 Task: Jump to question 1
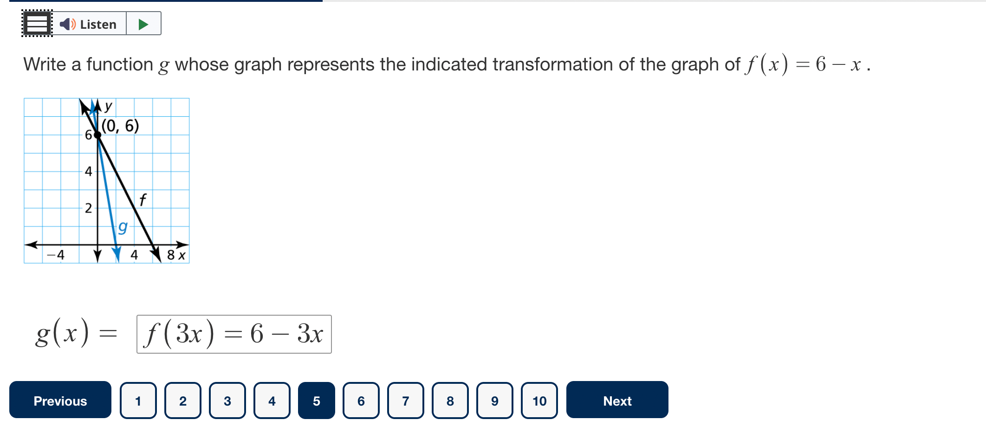(138, 400)
